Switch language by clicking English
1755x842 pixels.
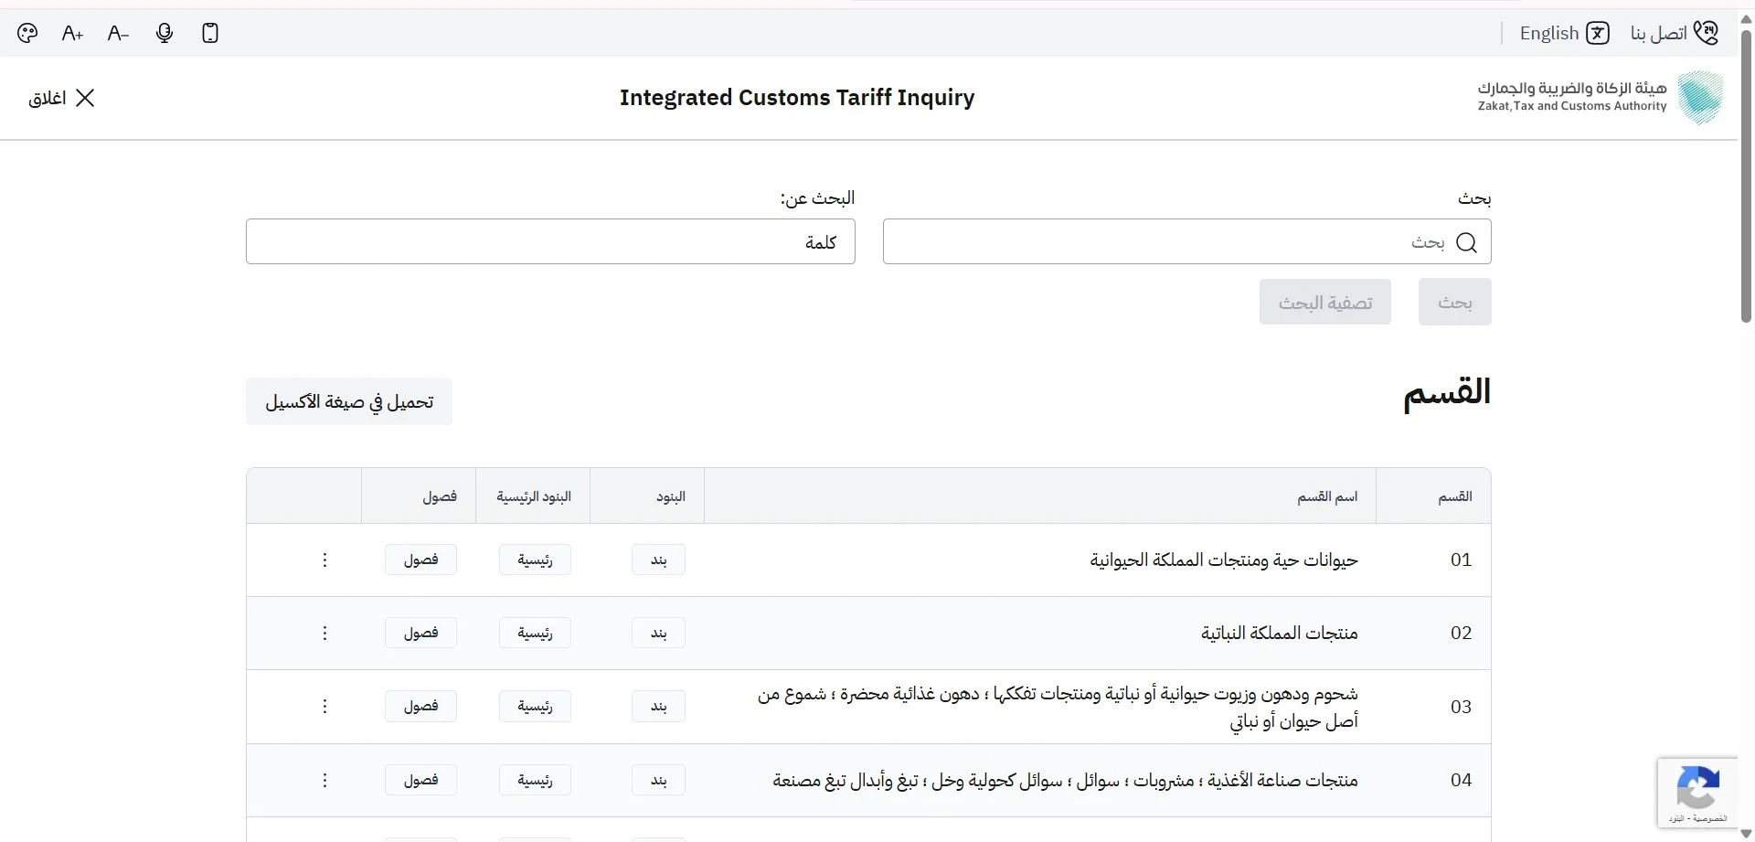[x=1549, y=32]
